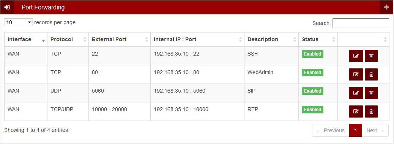The image size is (394, 144).
Task: Delete the RTP forwarding rule
Action: tap(371, 111)
